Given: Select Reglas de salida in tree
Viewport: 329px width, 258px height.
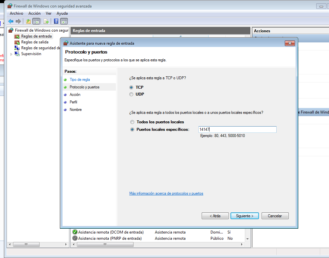Looking at the screenshot, I should tap(35, 42).
